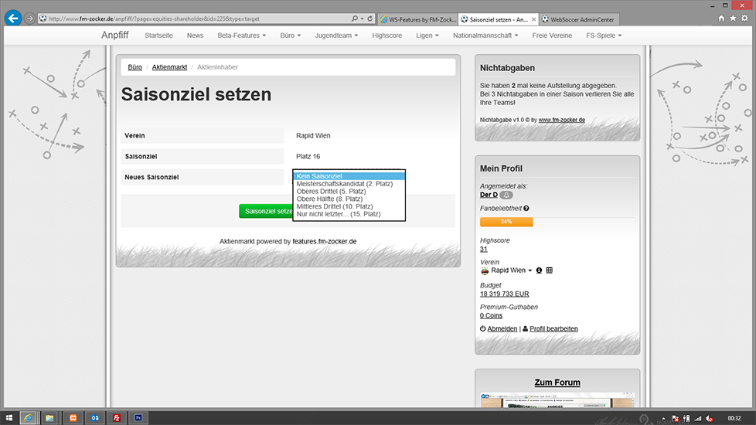Go to Highscore in navigation bar
Screen dimensions: 756x425
pyautogui.click(x=387, y=35)
